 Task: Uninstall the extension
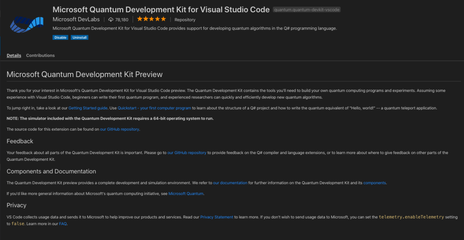(x=80, y=37)
